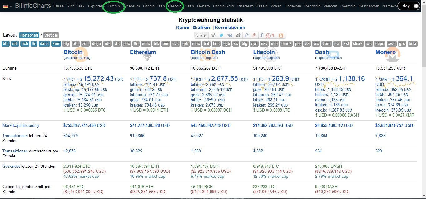
Task: Open the Marktkapitalisierung row link
Action: [21, 126]
